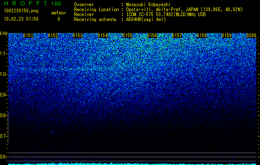Click the HROFFT title text
Image resolution: width=260 pixels, height=165 pixels.
26,3
